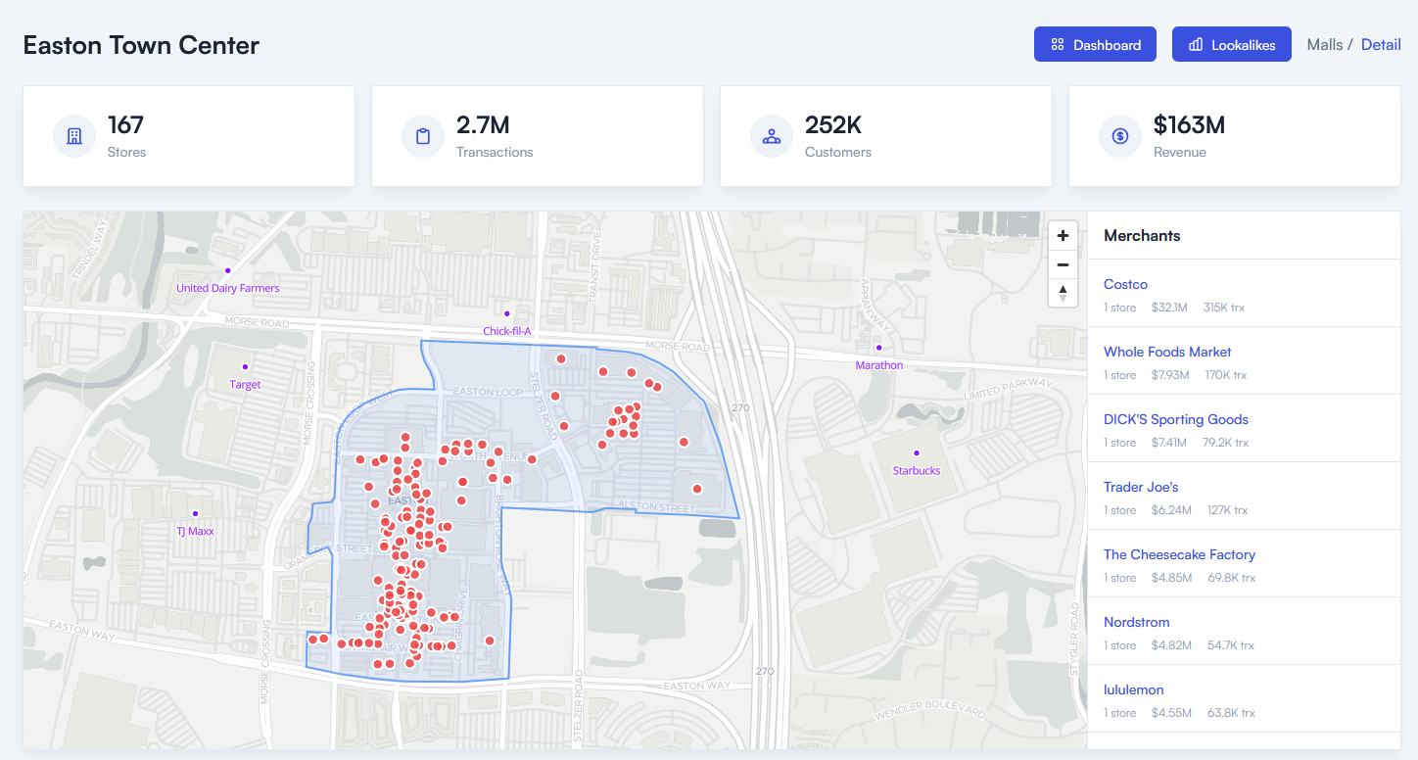Open the Nordstrom merchant link
Image resolution: width=1418 pixels, height=760 pixels.
1137,622
